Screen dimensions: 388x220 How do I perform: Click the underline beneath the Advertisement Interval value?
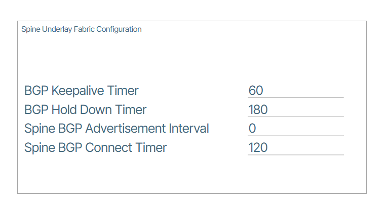point(295,136)
